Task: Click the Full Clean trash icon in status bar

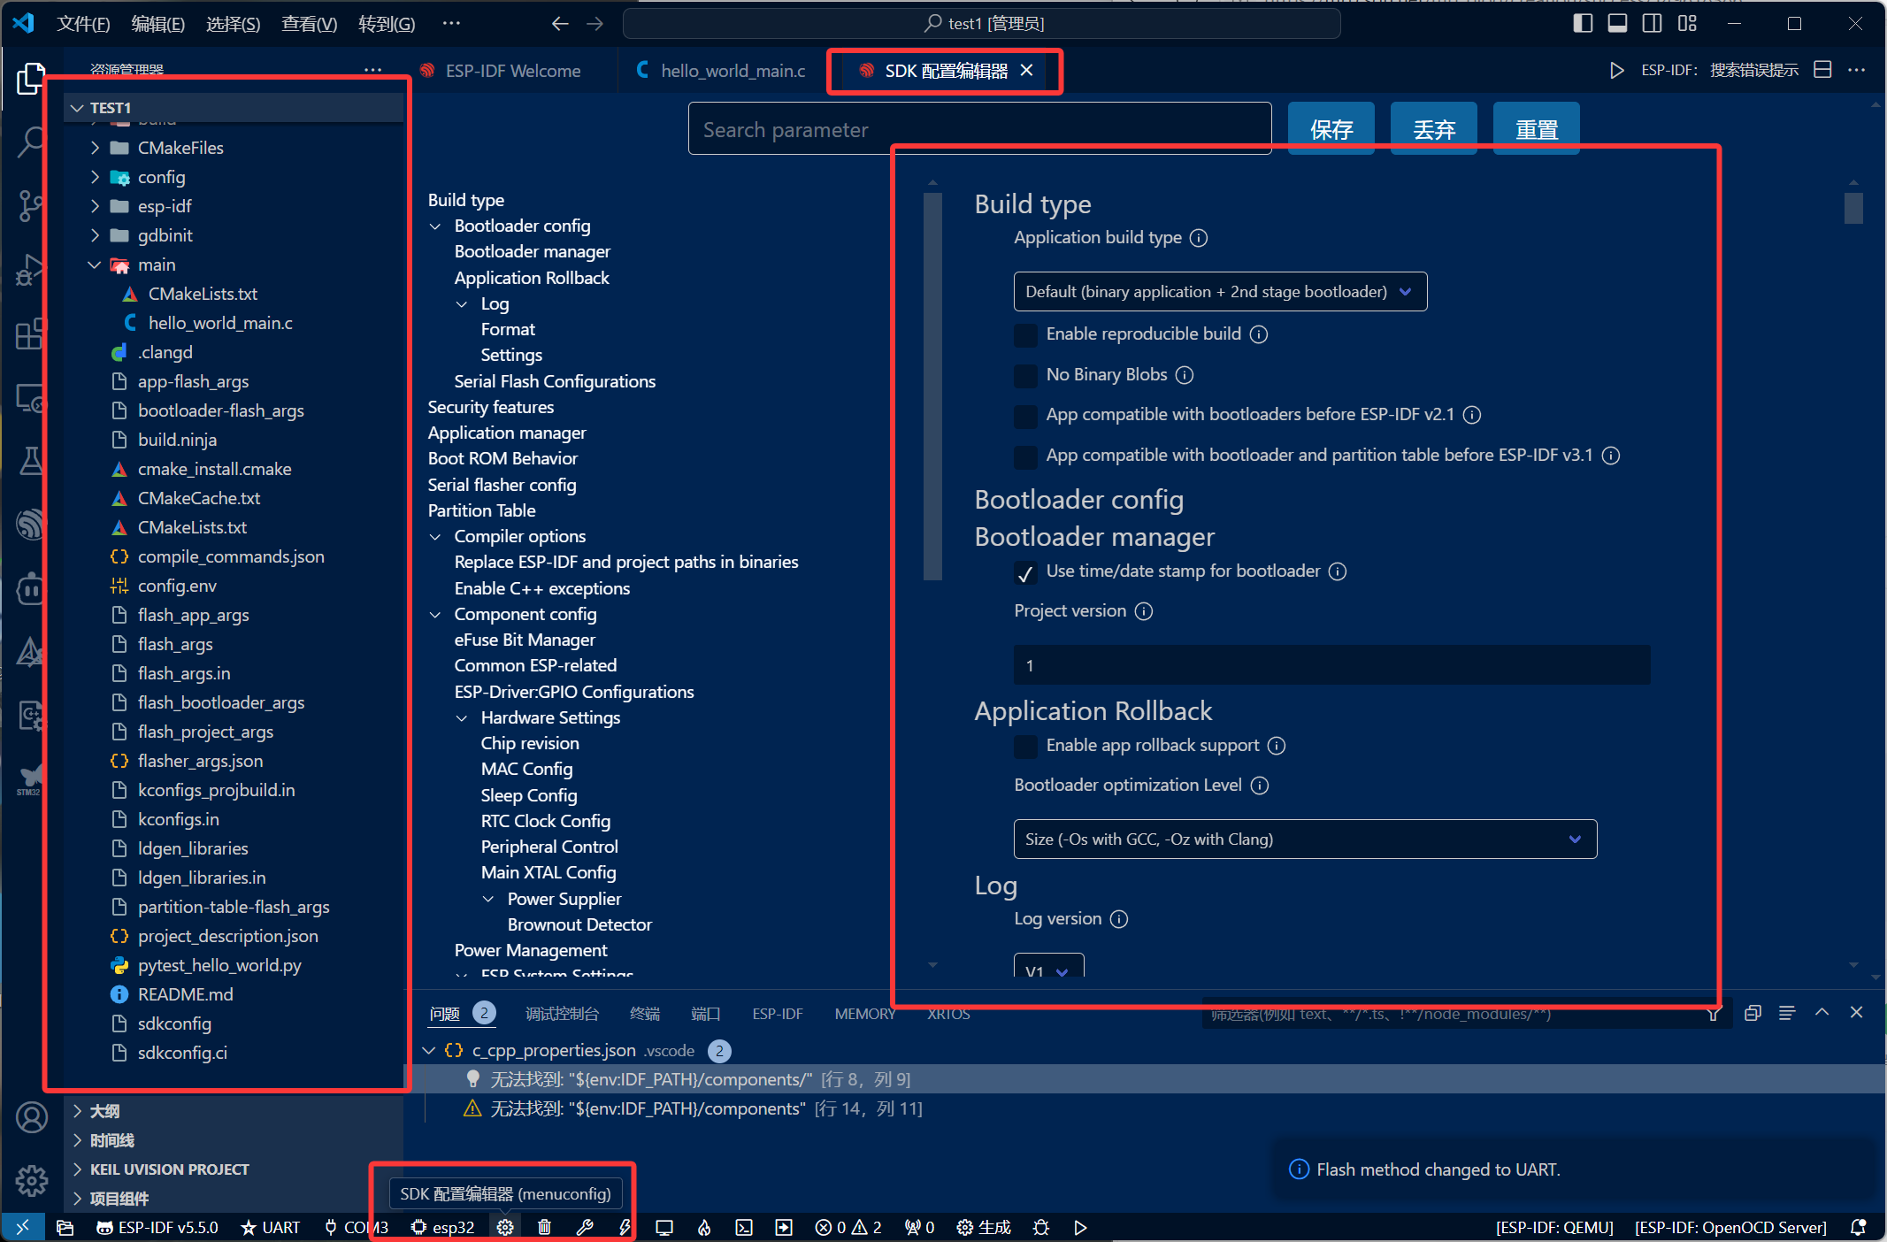Action: coord(545,1227)
